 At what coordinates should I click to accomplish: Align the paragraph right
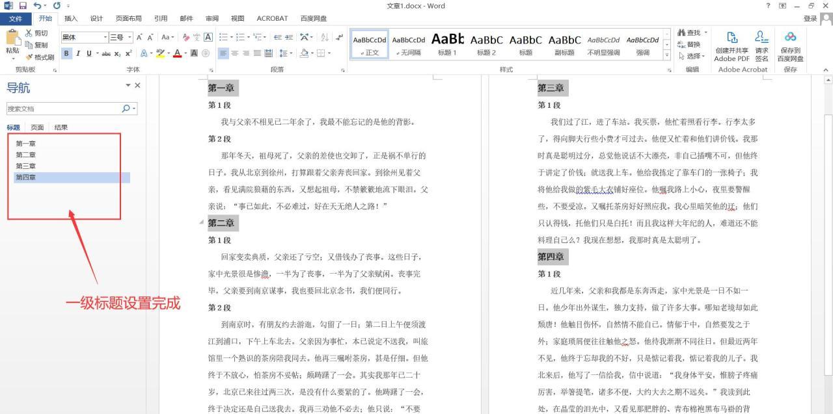[x=246, y=53]
